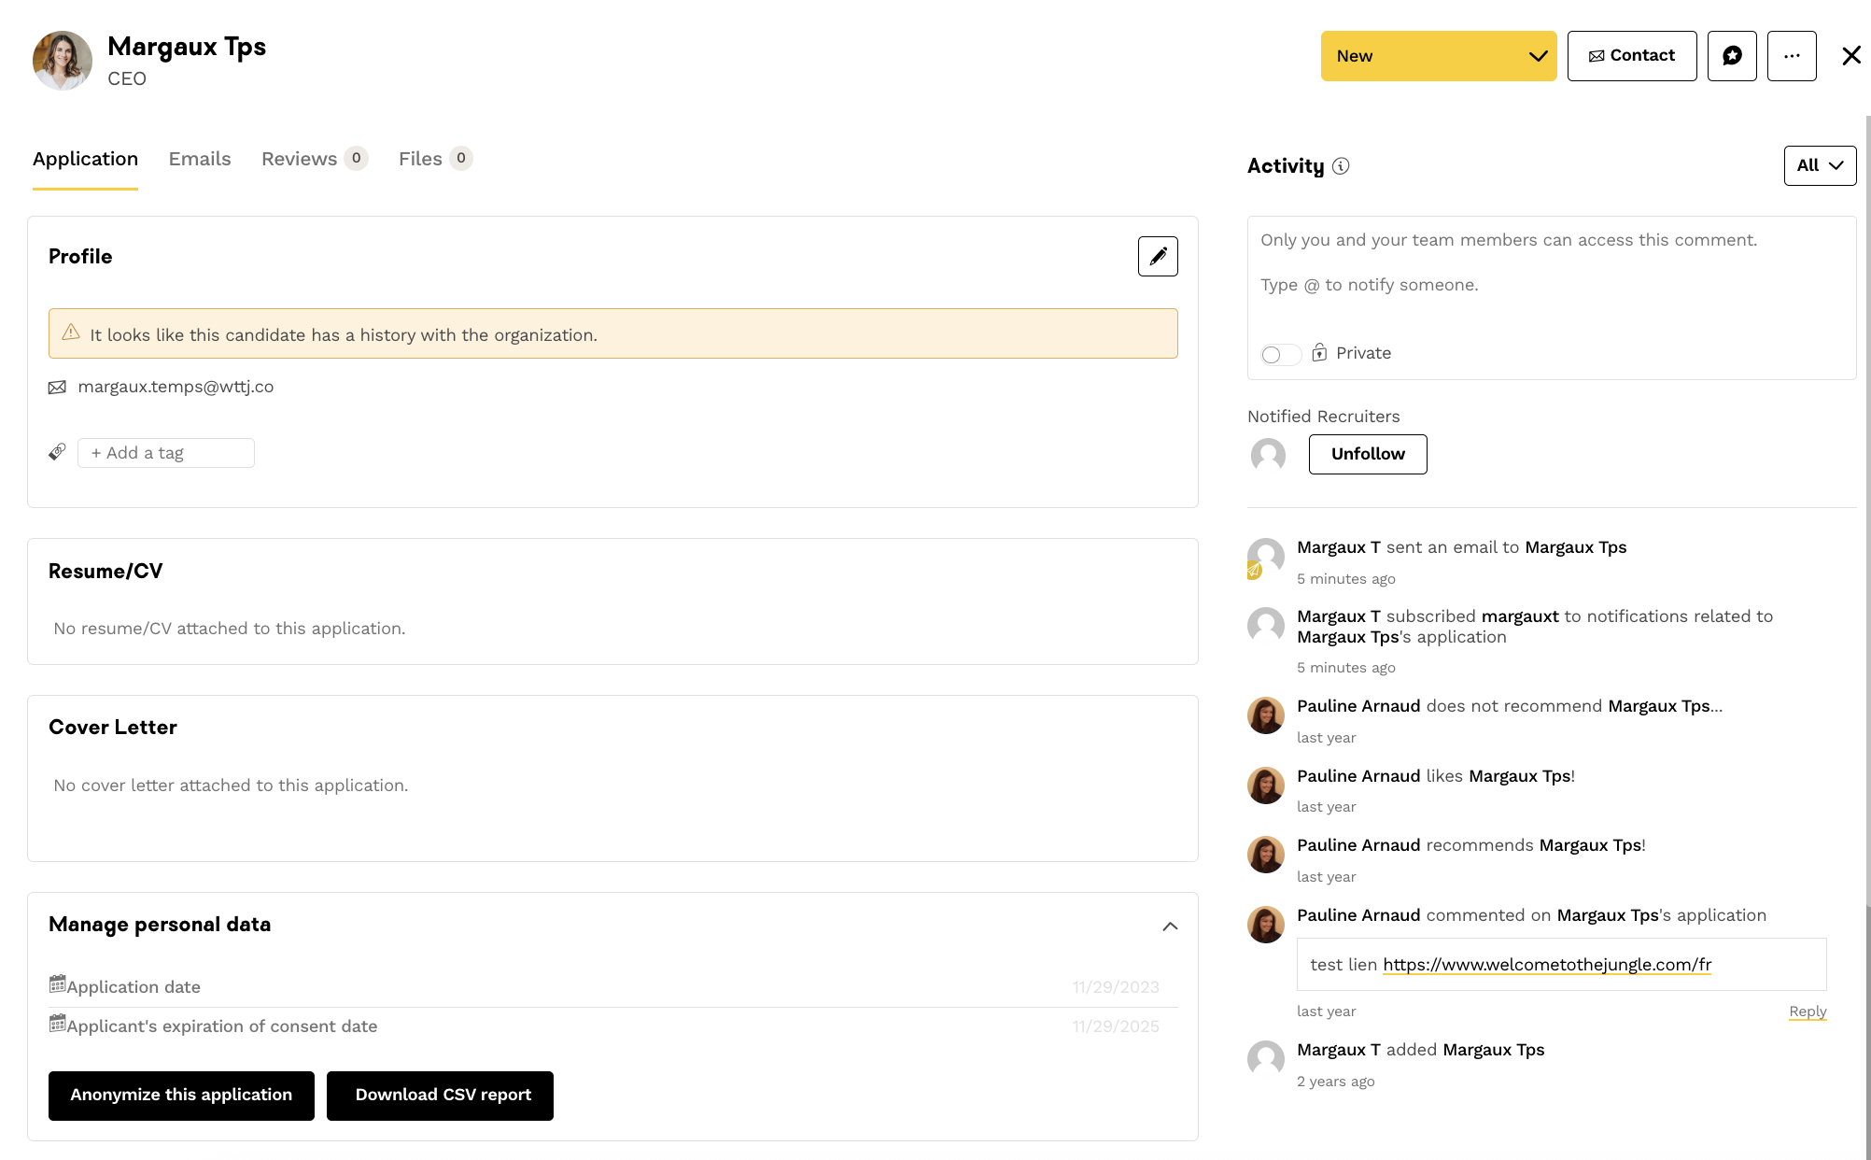Open the welcometothejungle.com link in the comment
1871x1160 pixels.
pos(1546,965)
